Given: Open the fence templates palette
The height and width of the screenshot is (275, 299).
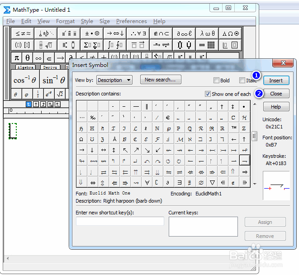Looking at the screenshot, I should tap(23, 45).
